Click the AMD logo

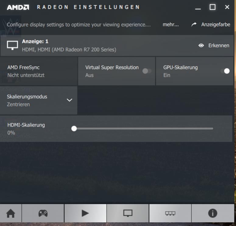[18, 7]
